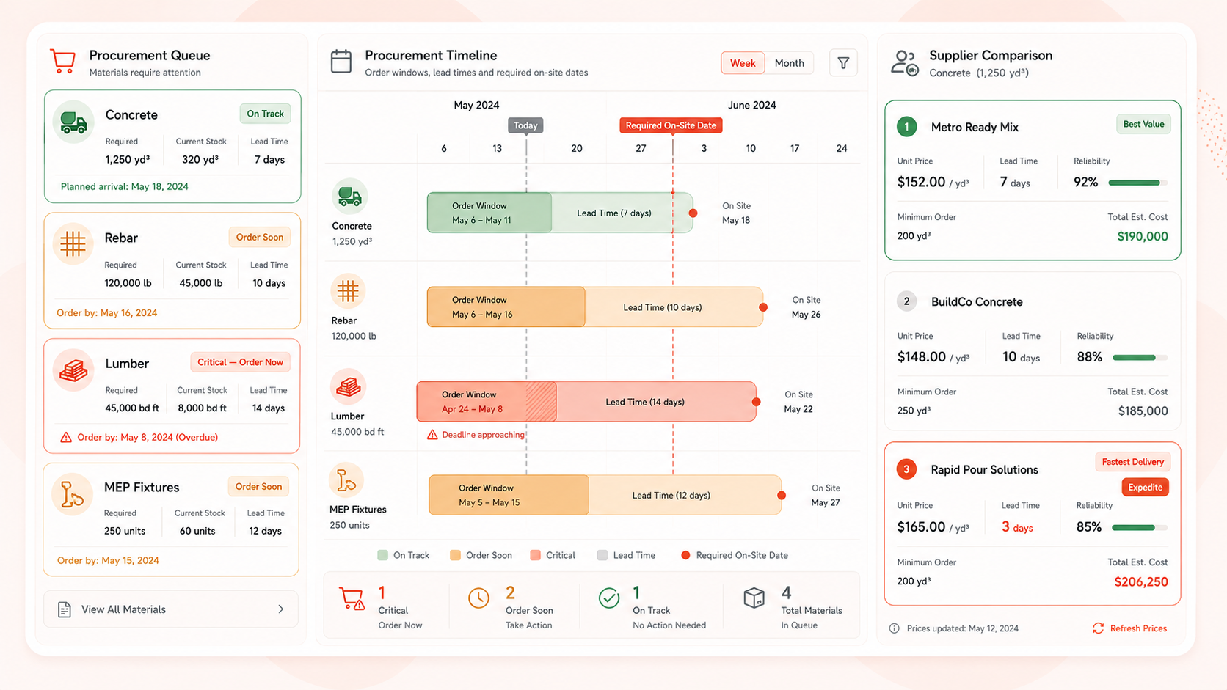Image resolution: width=1227 pixels, height=690 pixels.
Task: Click the Deadline approaching warning icon
Action: tap(432, 435)
